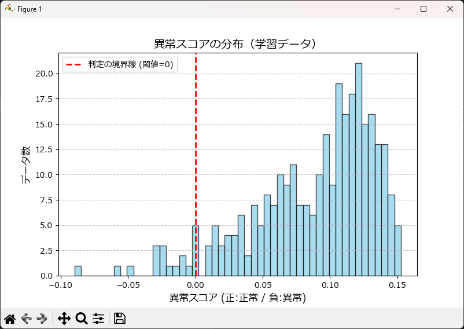Image resolution: width=464 pixels, height=329 pixels.
Task: Click the x-axis label 異常スコア (正:正常 / 負:異常)
Action: [x=237, y=298]
